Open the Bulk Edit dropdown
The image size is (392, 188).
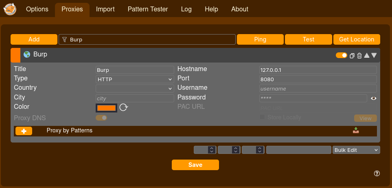click(x=356, y=150)
